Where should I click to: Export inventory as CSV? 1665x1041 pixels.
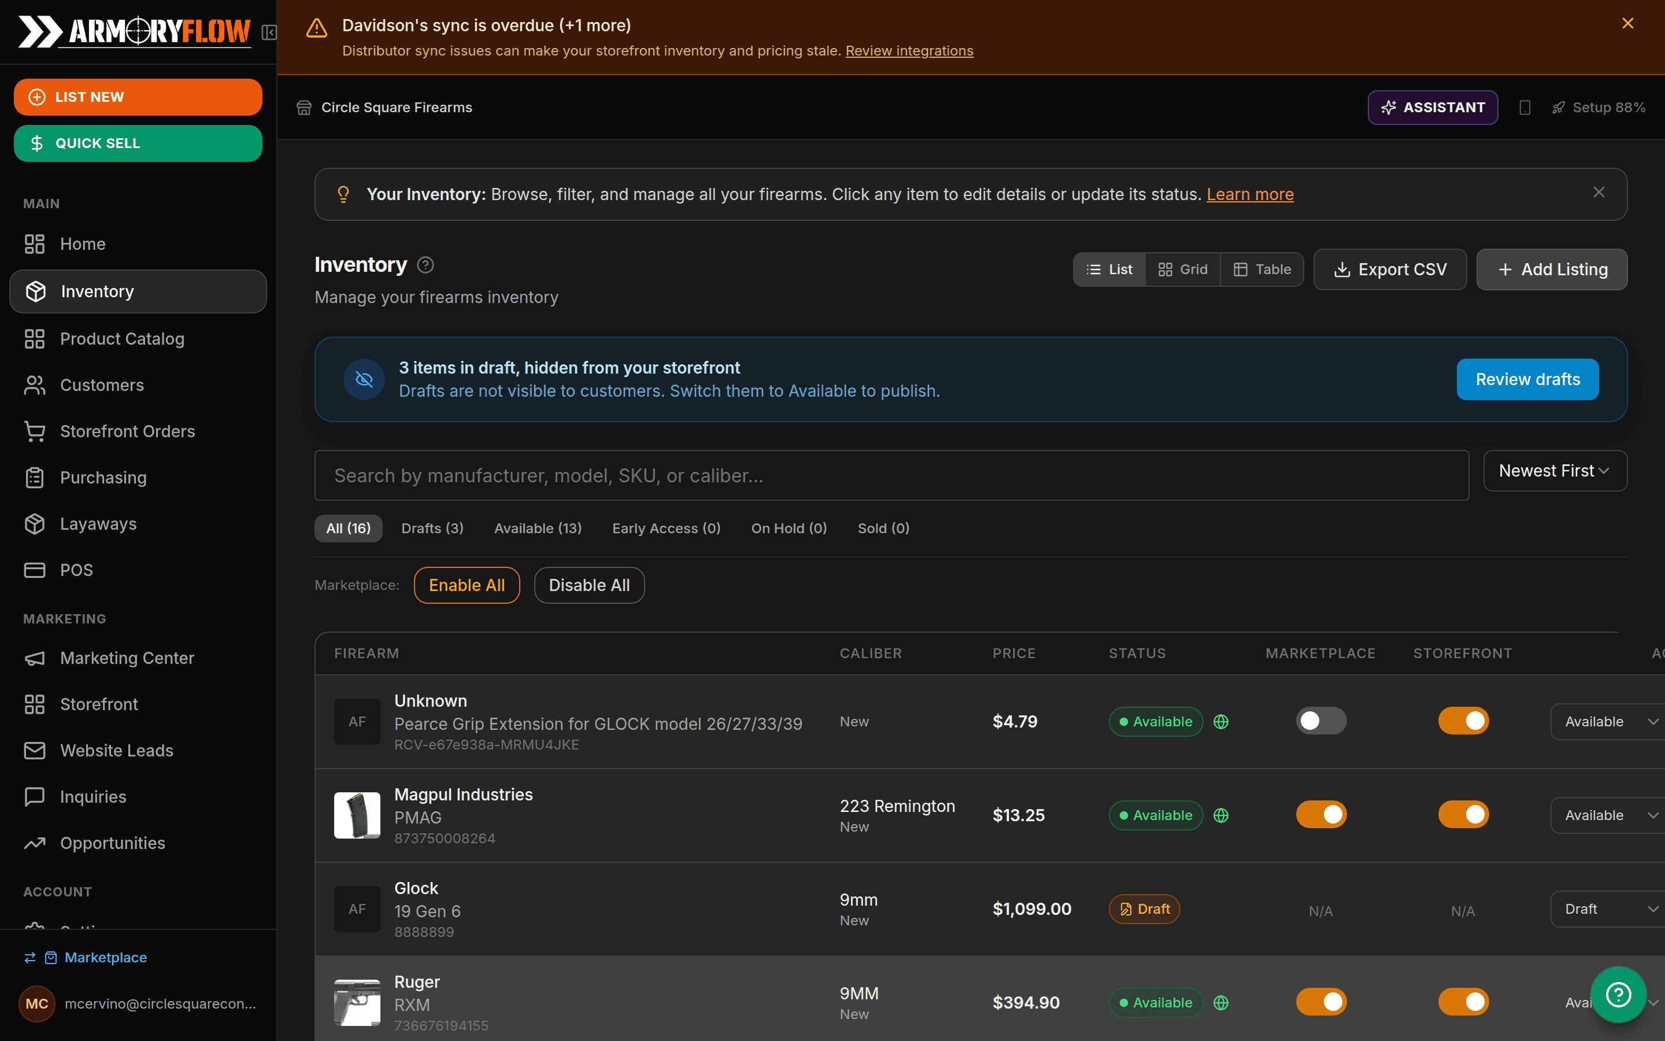click(1390, 269)
